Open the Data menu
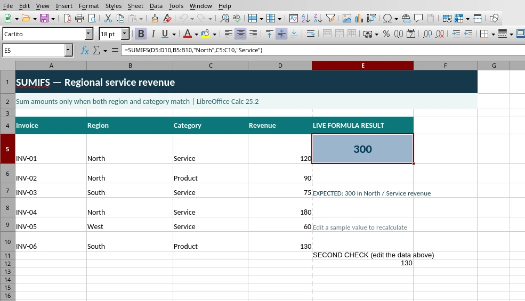The width and height of the screenshot is (525, 301). (x=156, y=6)
